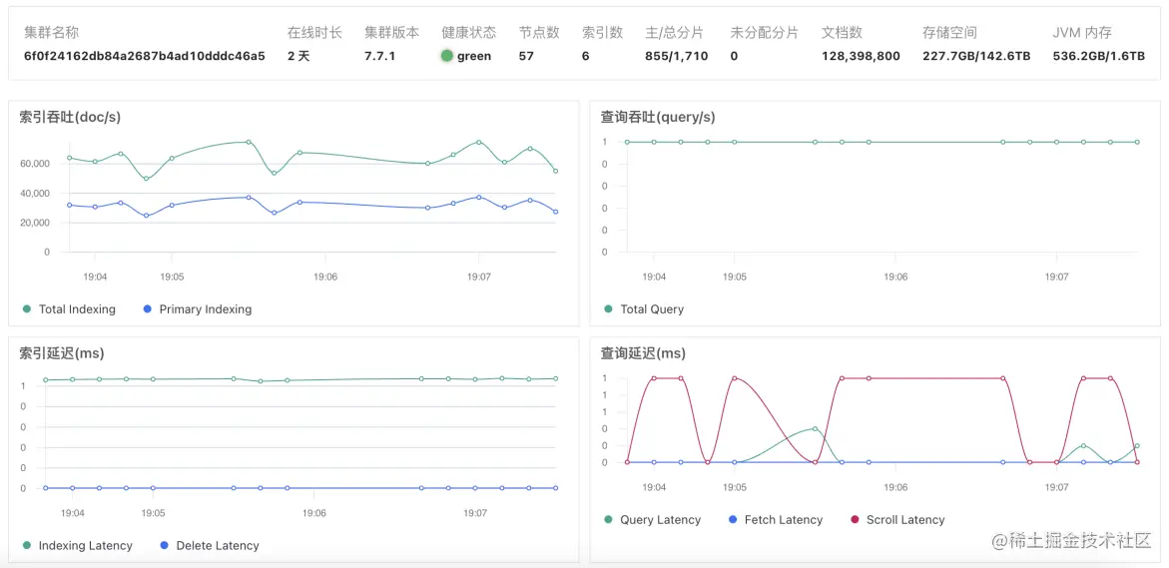Click the cluster version value 7.7.1
Screen dimensions: 1169x568
(380, 56)
